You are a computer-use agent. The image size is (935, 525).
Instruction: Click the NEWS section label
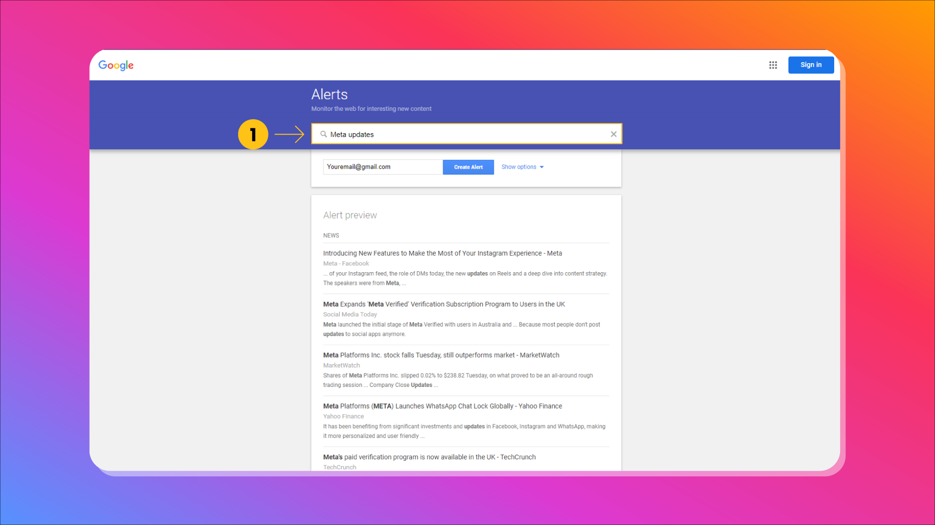click(x=331, y=236)
